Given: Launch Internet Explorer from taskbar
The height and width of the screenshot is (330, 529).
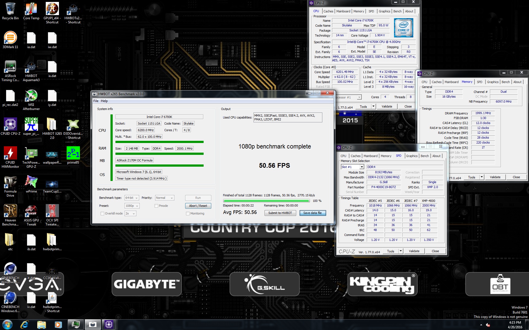Looking at the screenshot, I should [x=25, y=324].
